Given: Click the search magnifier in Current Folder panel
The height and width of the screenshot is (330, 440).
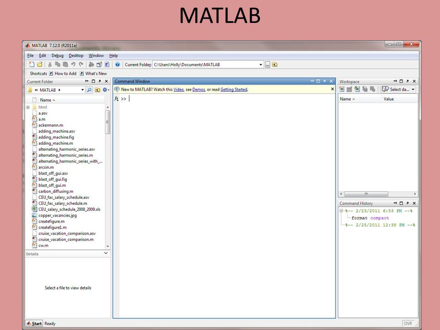Looking at the screenshot, I should coord(89,90).
